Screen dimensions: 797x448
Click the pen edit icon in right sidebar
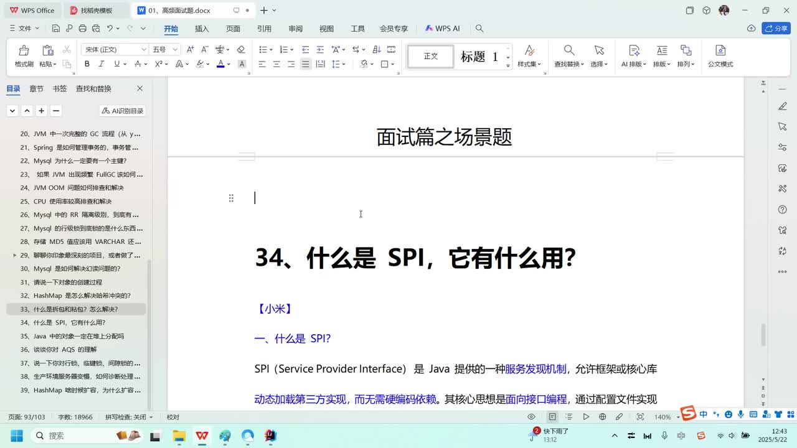tap(783, 106)
